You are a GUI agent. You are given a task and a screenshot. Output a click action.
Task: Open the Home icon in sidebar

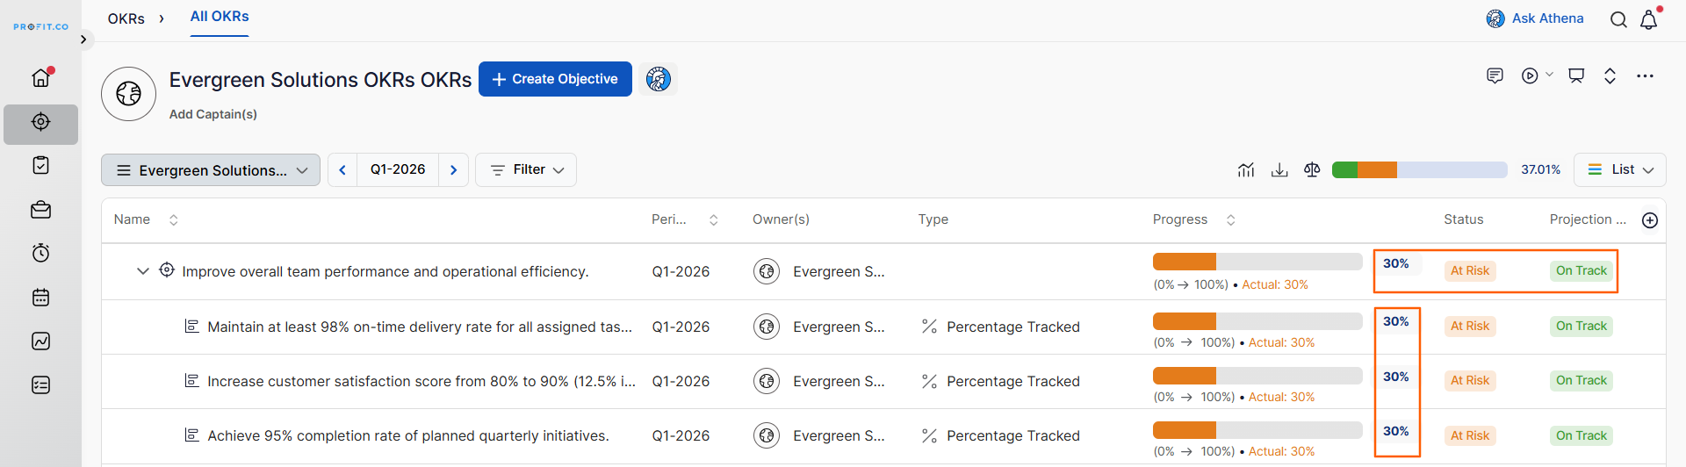pos(40,78)
